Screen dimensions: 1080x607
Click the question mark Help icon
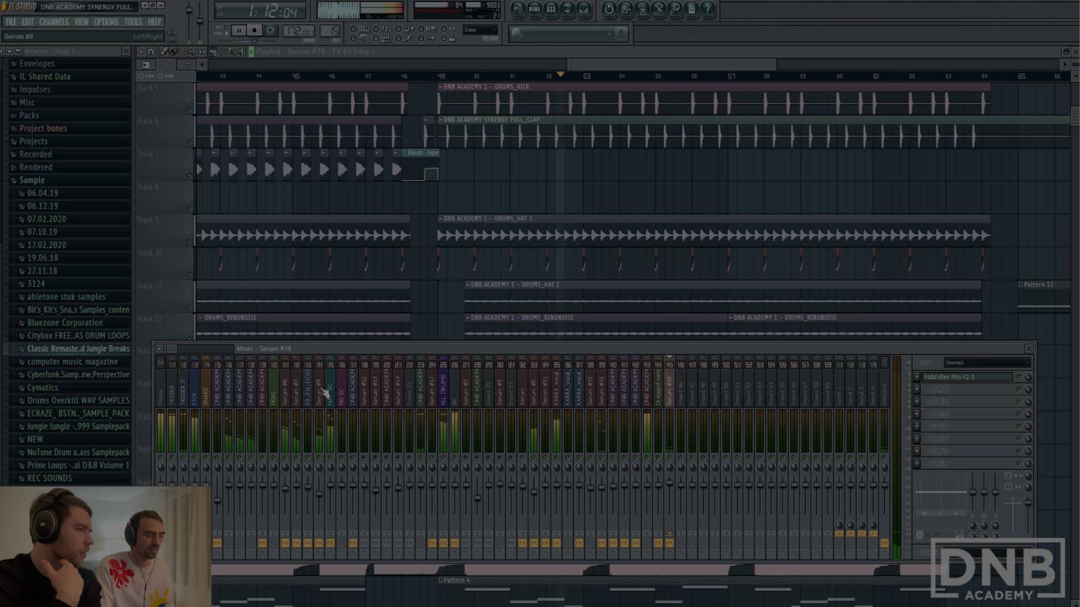tap(708, 9)
